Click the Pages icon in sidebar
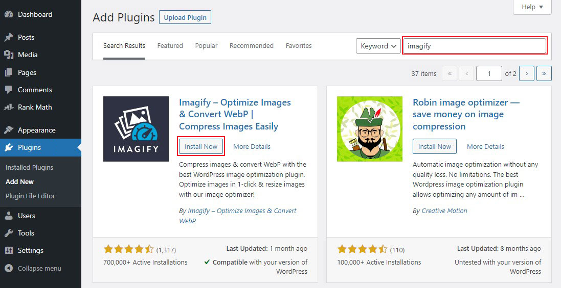Image resolution: width=561 pixels, height=288 pixels. (x=9, y=72)
